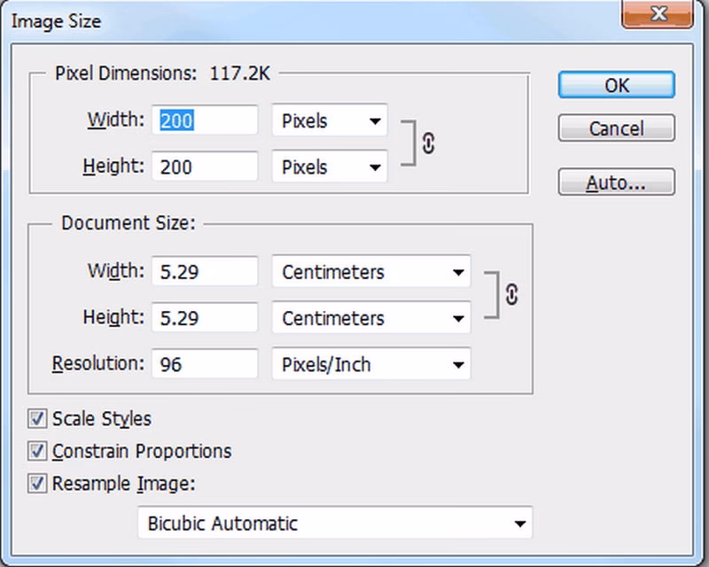Click the pixel Height input field
Screen dimensions: 709x567
tap(205, 167)
